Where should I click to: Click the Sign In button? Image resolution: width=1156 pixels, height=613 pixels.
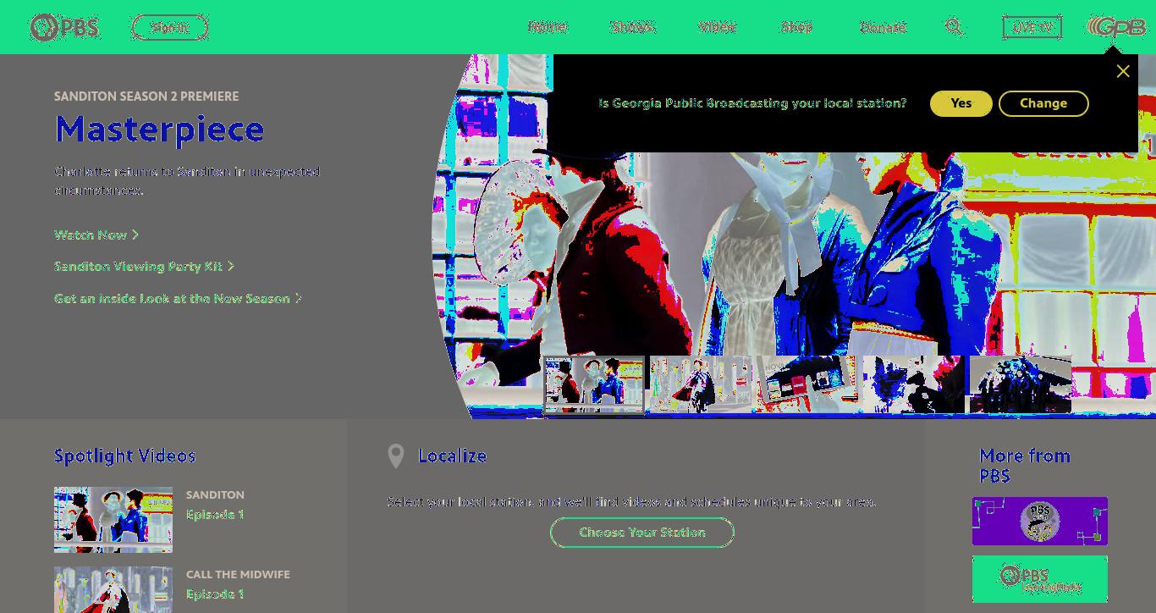coord(169,27)
